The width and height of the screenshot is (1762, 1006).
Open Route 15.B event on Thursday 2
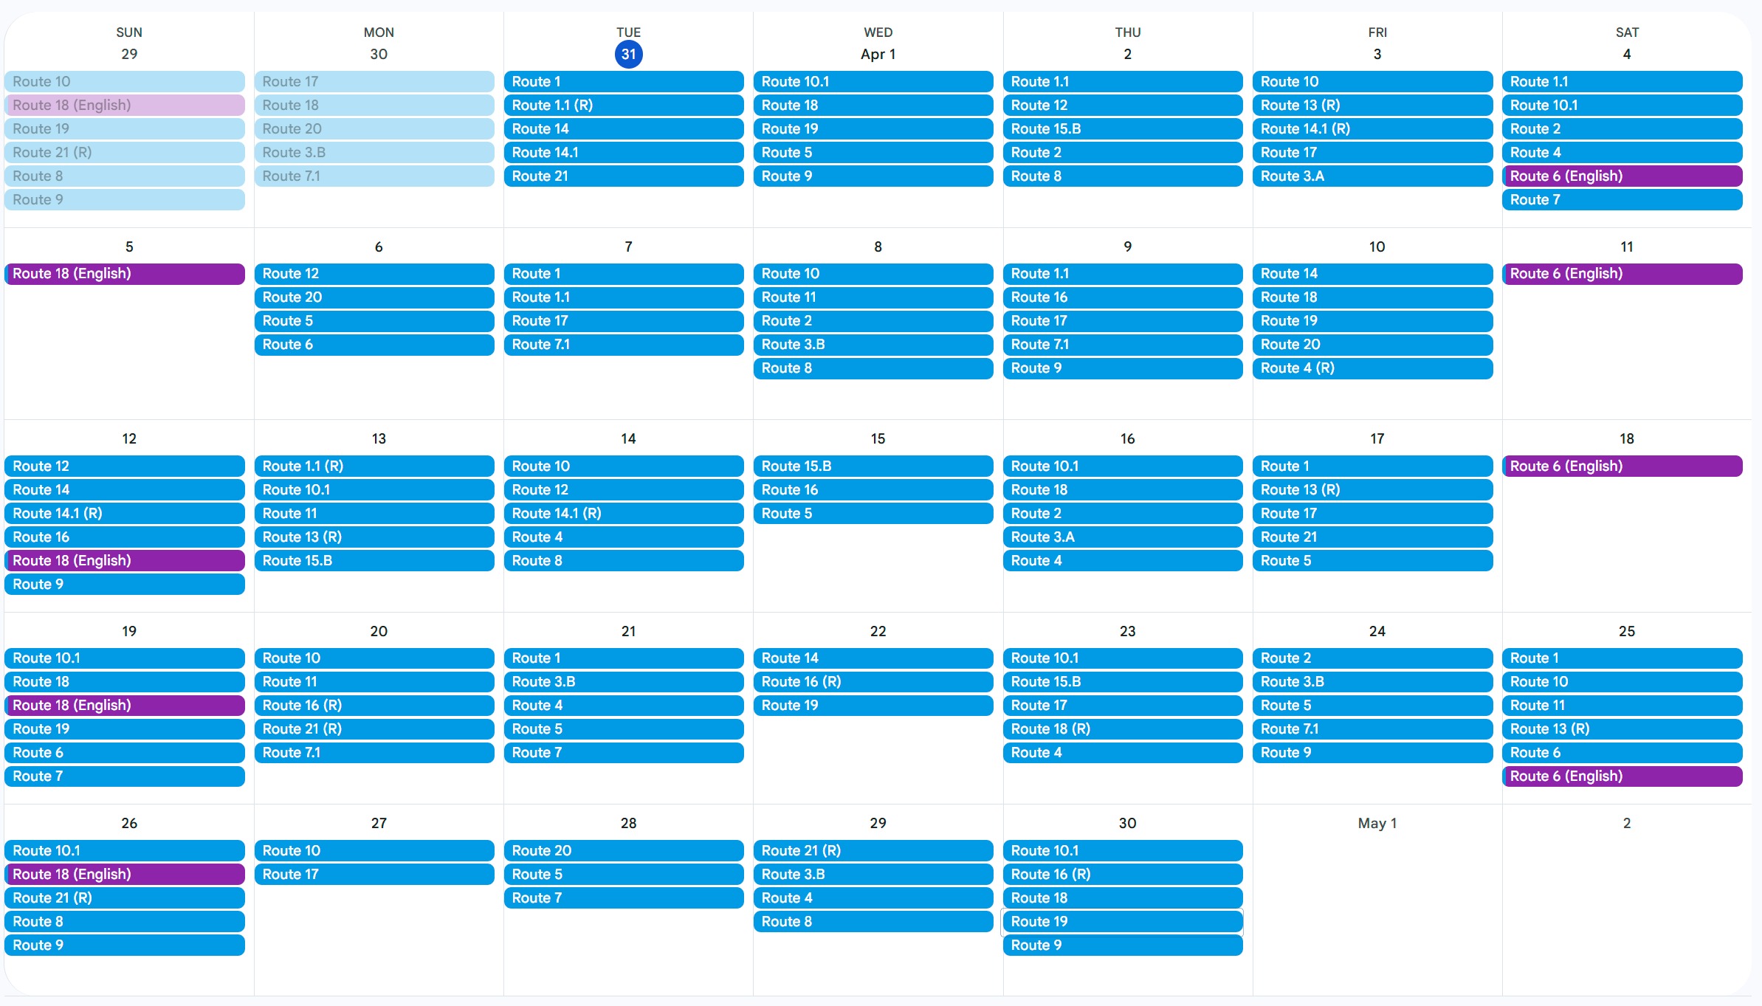(x=1122, y=129)
